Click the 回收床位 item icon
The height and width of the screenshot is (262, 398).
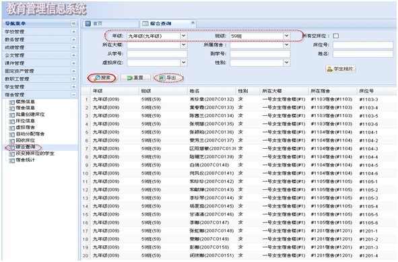pos(11,141)
